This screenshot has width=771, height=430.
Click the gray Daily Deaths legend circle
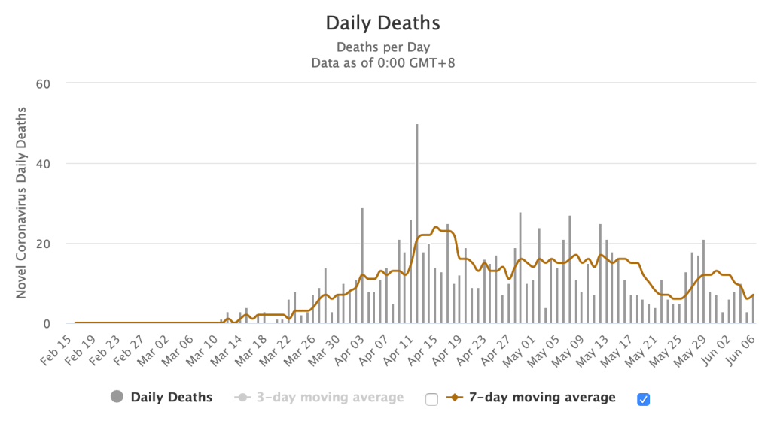click(x=117, y=397)
